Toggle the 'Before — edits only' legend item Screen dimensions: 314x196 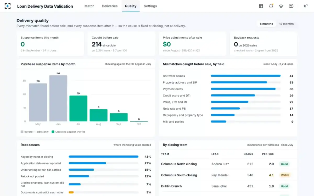tap(35, 132)
